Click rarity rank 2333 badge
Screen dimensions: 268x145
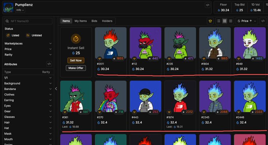tap(257, 112)
